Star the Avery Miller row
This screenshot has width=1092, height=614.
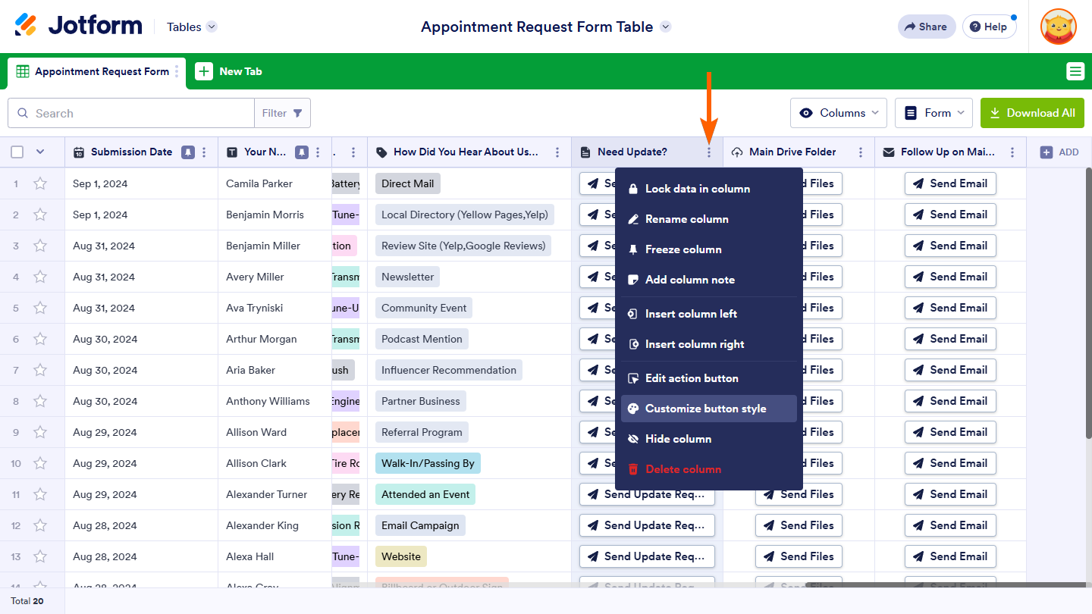click(x=40, y=277)
